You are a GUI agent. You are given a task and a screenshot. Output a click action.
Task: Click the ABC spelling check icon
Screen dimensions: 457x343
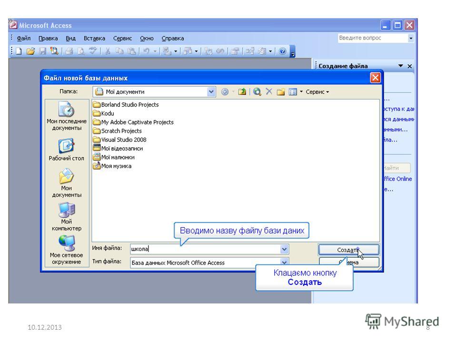tap(93, 51)
